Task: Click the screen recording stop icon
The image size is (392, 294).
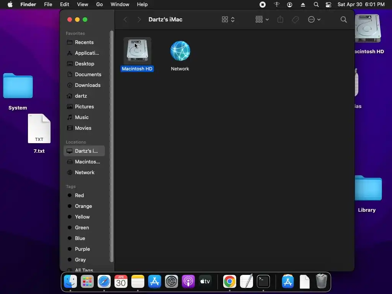Action: [x=263, y=5]
